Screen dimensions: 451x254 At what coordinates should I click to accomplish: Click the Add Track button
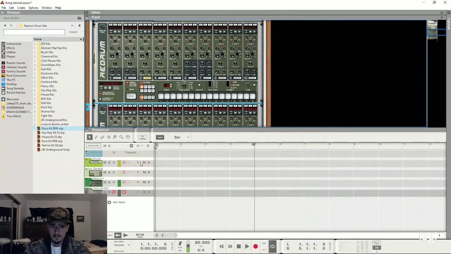116,202
